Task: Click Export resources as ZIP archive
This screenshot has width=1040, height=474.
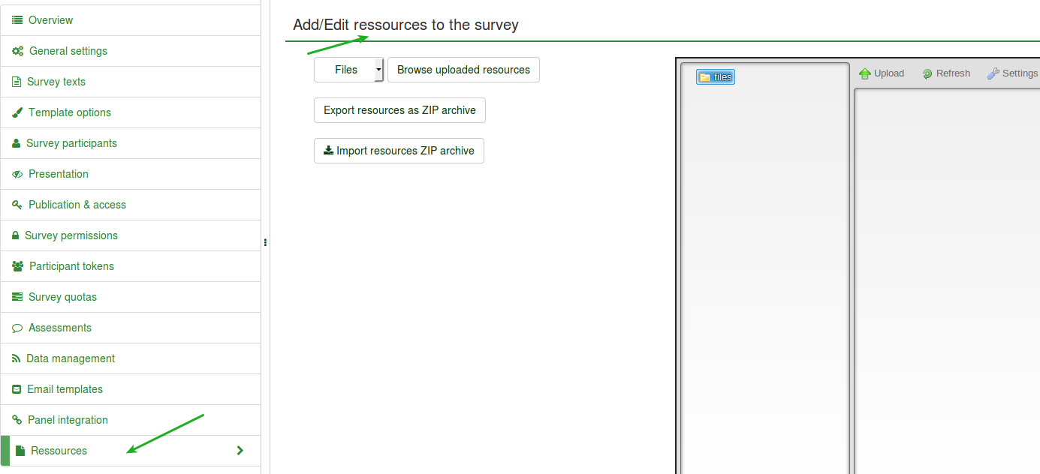Action: 399,110
